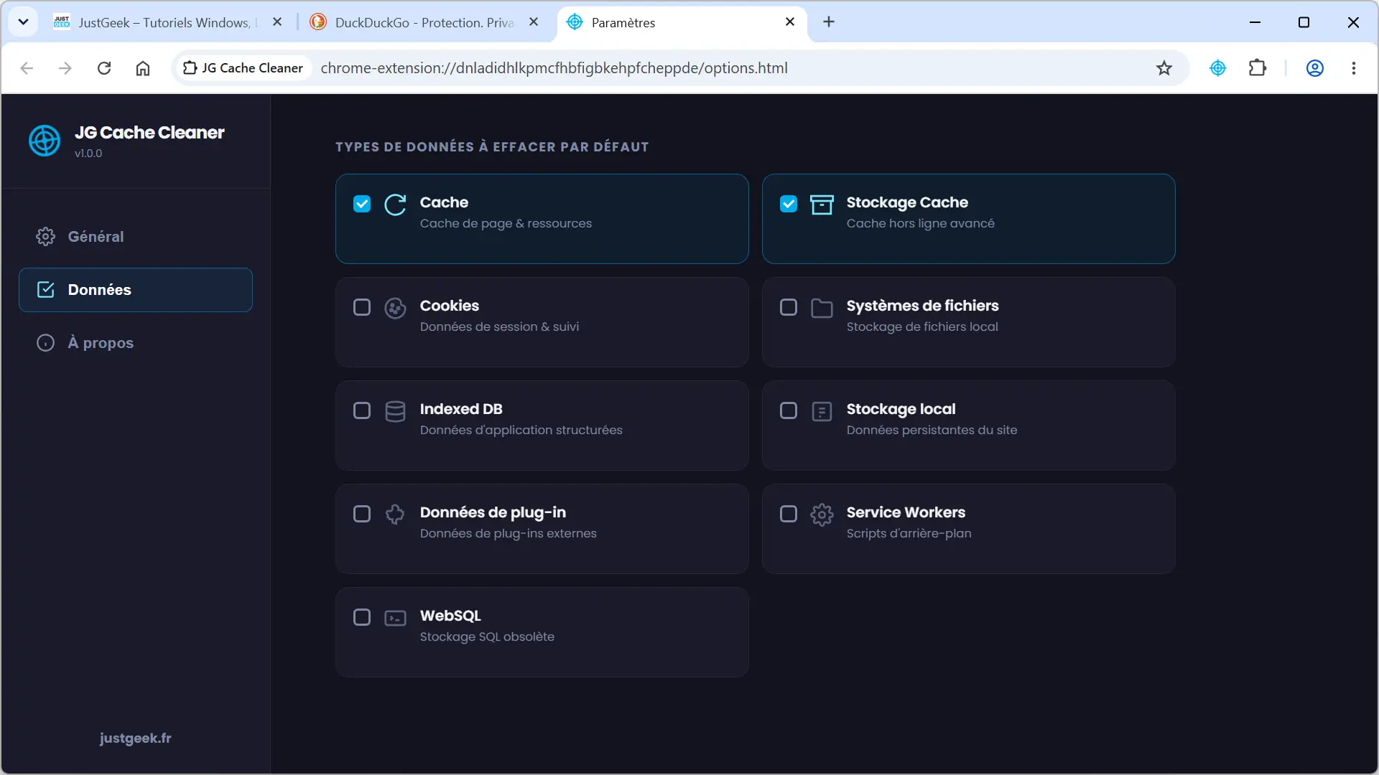
Task: Click the Cache hors ligne avancé text
Action: pyautogui.click(x=920, y=224)
